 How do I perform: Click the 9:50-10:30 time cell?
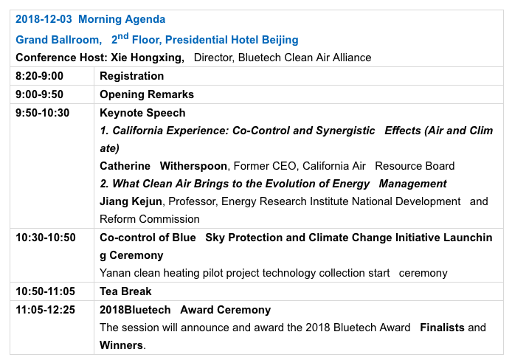coord(43,113)
